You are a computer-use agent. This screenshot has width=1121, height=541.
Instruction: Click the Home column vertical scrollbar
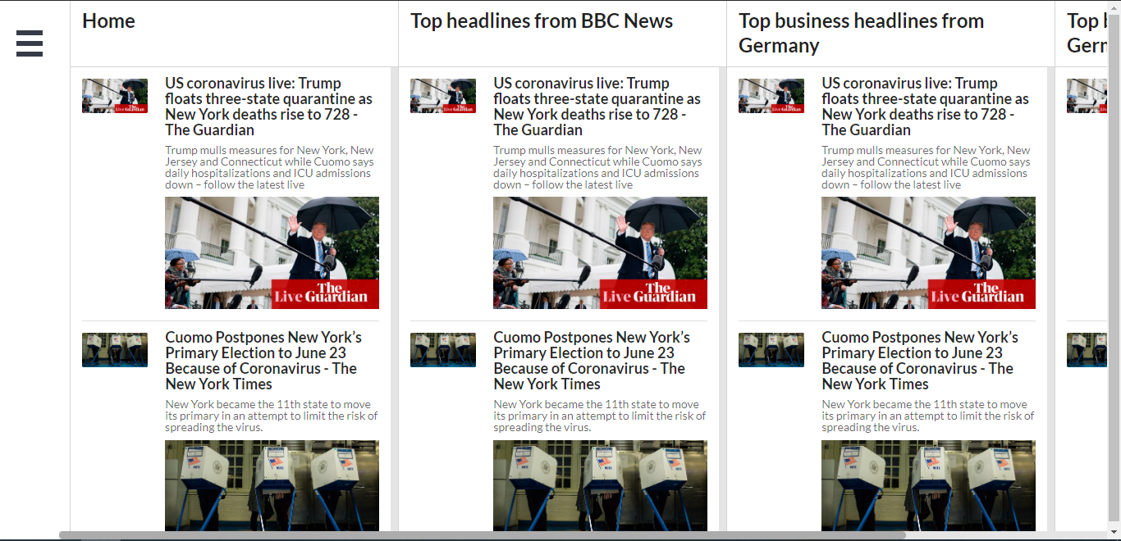(x=394, y=298)
